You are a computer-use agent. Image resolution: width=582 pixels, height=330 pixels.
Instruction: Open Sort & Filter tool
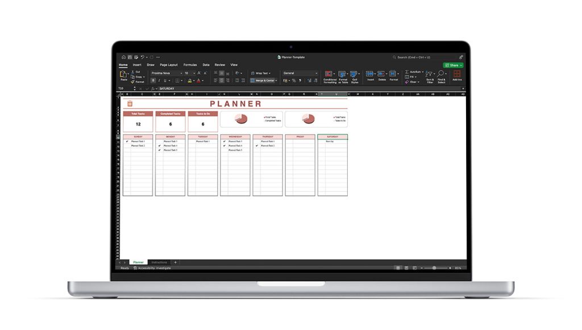click(430, 74)
